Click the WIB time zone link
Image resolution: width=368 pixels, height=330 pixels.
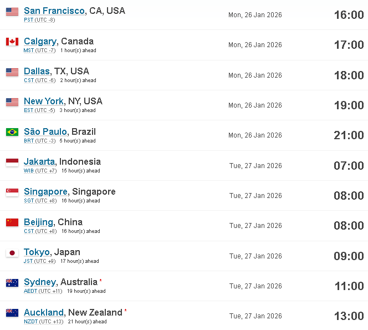click(29, 171)
